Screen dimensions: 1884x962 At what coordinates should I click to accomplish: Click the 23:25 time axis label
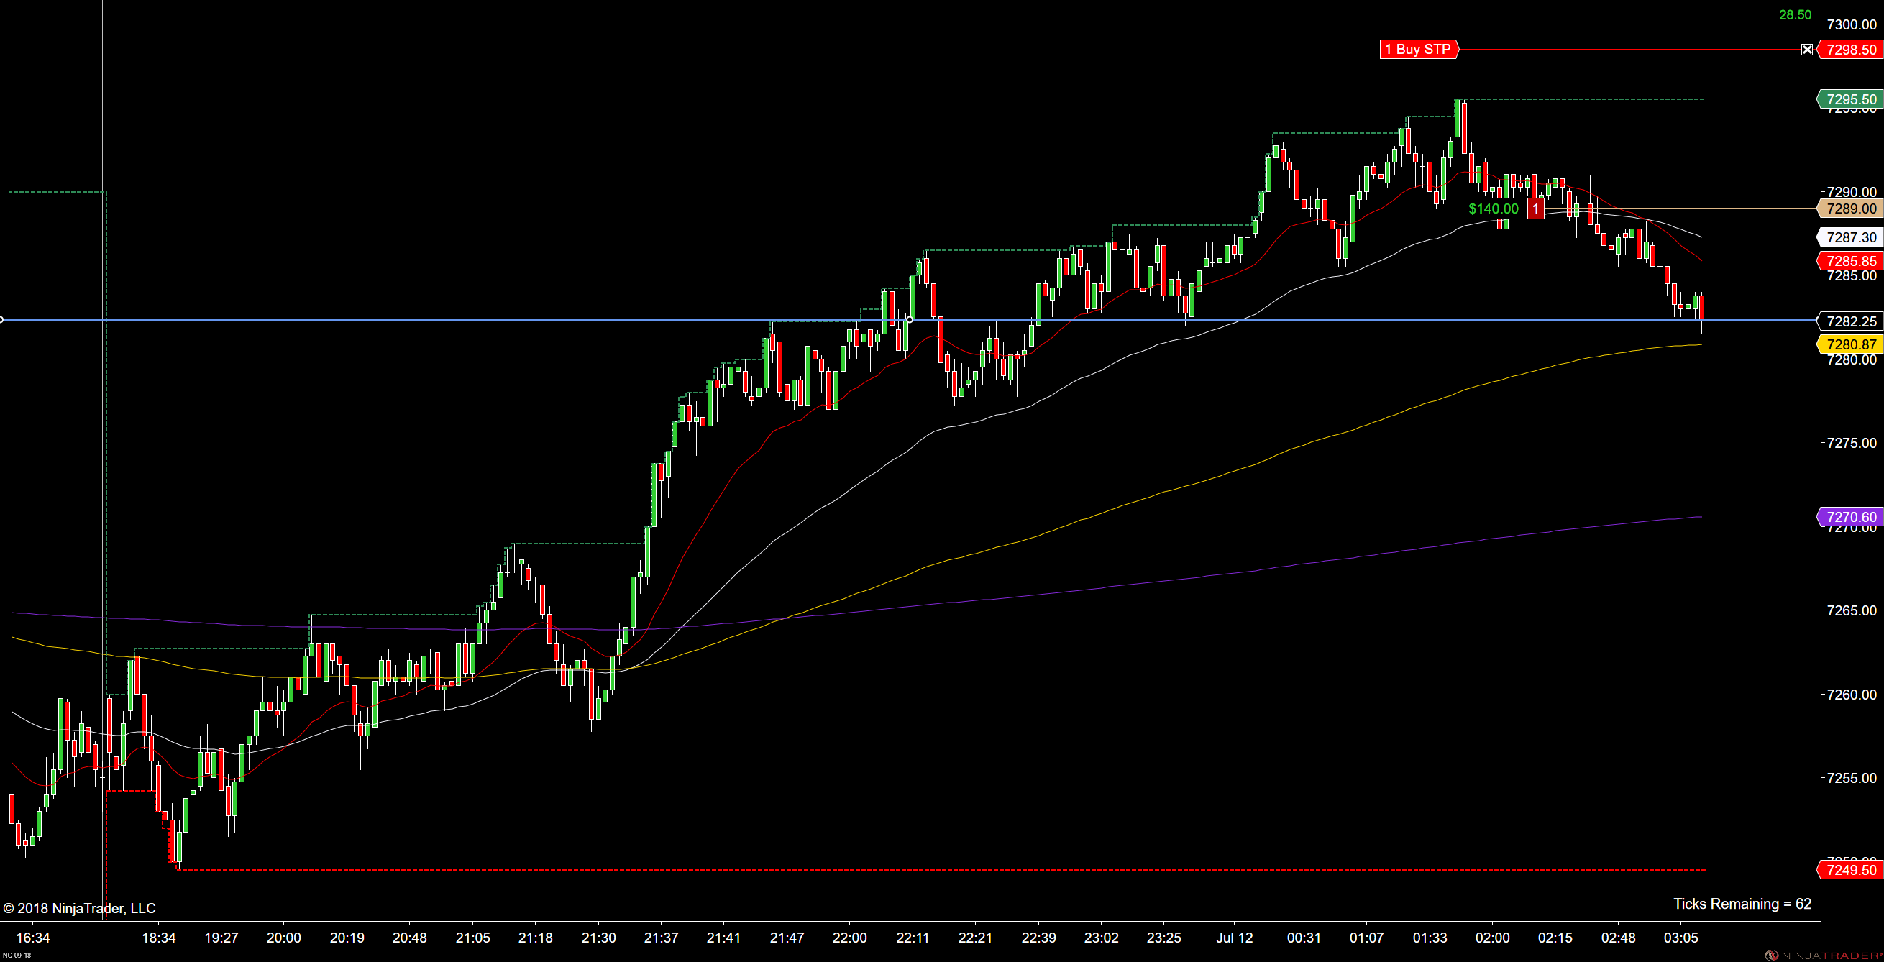pyautogui.click(x=1163, y=938)
